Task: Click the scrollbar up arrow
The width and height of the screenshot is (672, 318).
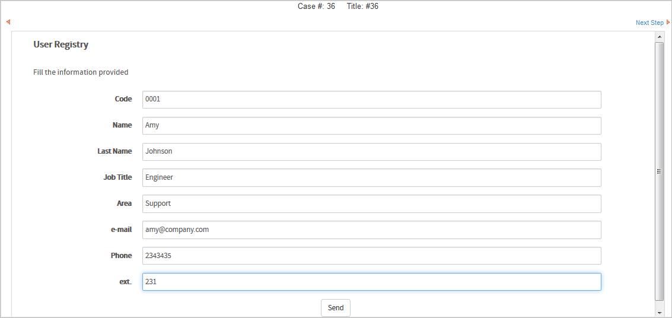Action: pyautogui.click(x=659, y=37)
